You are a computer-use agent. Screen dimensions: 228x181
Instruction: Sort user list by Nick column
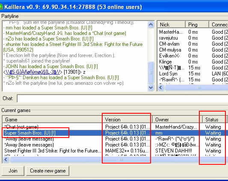172,24
